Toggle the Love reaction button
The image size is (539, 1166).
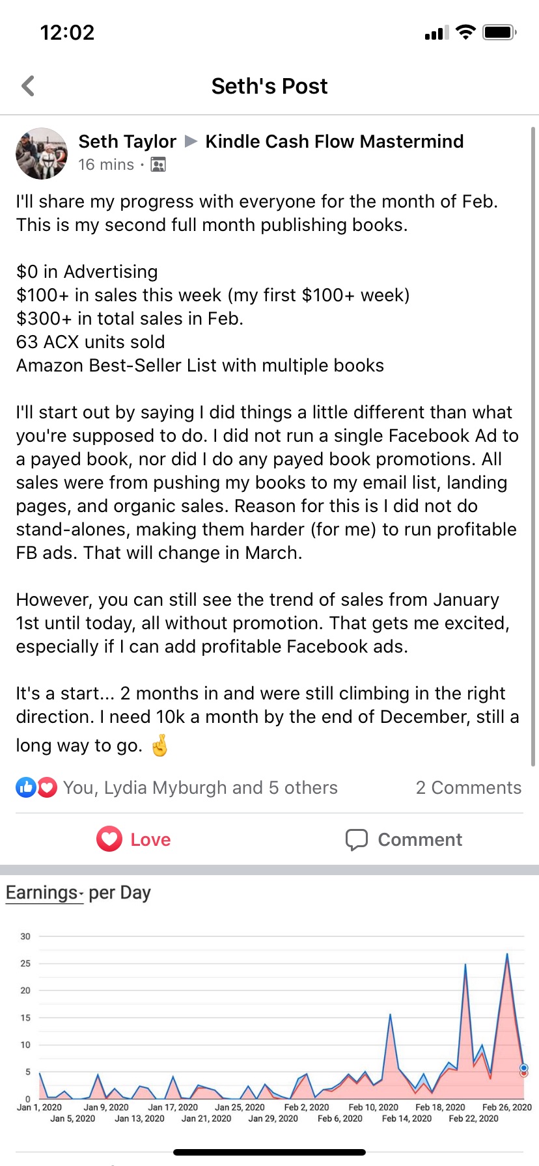coord(134,839)
